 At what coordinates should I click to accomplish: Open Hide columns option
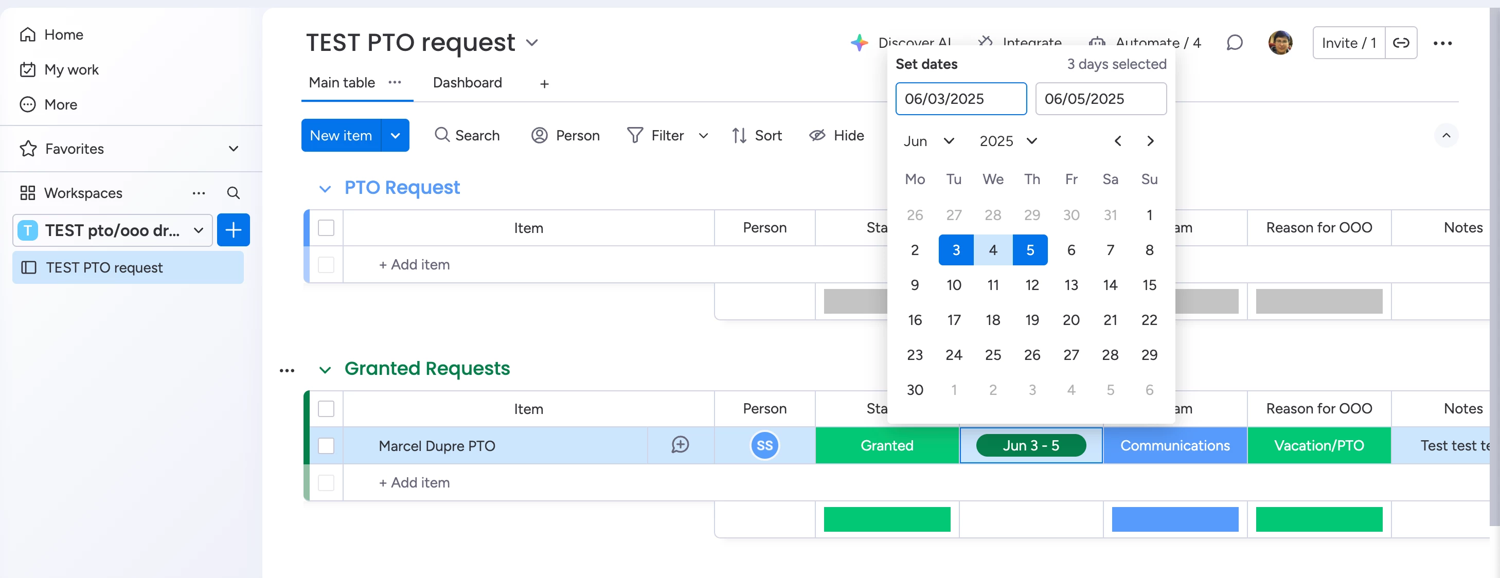point(836,135)
